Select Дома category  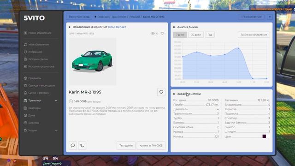coord(31,116)
